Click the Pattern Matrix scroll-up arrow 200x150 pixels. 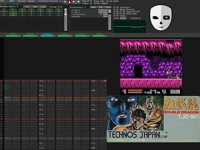tap(65, 10)
